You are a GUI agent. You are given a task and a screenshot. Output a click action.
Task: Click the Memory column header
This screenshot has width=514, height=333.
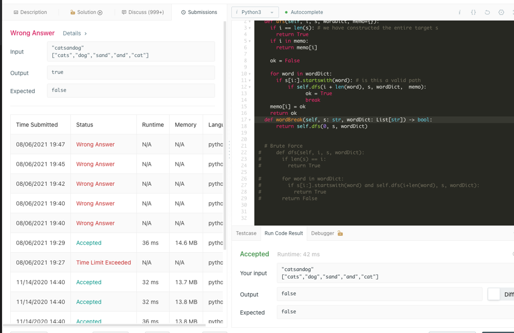[x=186, y=125]
